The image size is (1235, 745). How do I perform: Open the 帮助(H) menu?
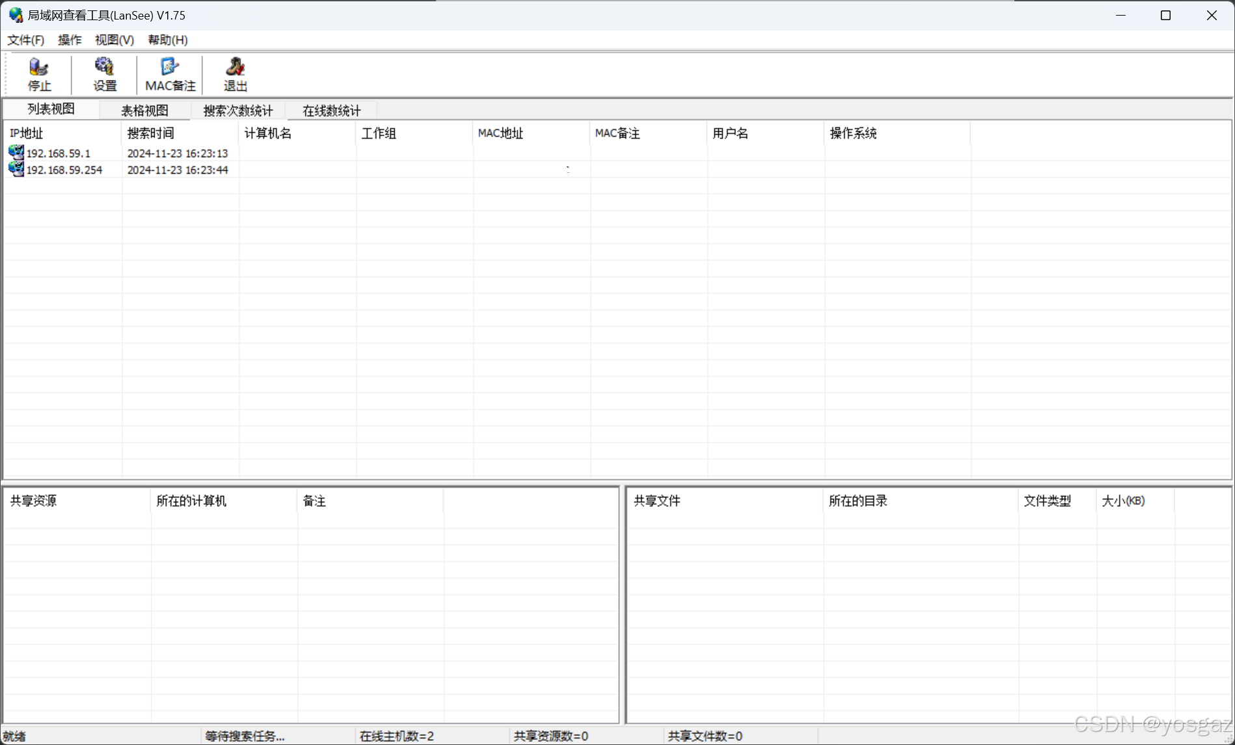tap(168, 40)
